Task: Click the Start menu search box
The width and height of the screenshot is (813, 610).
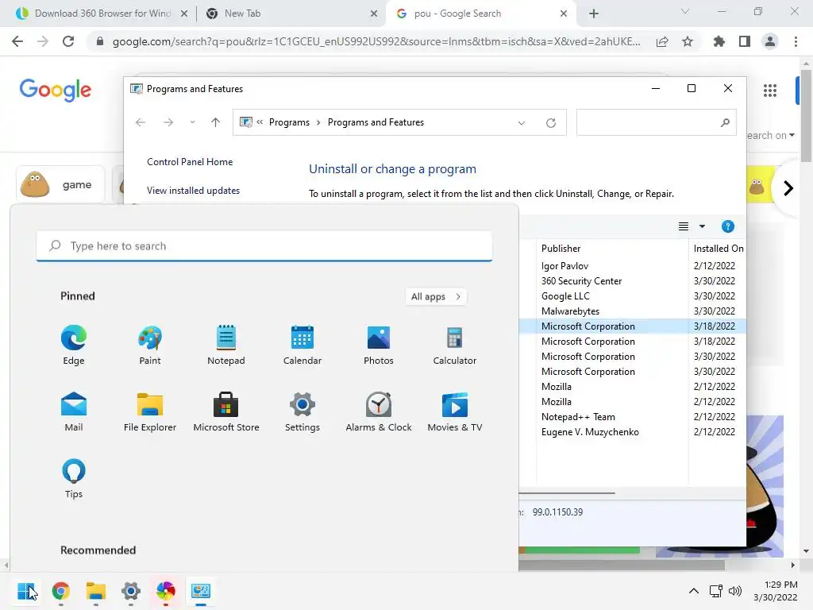Action: pyautogui.click(x=264, y=246)
